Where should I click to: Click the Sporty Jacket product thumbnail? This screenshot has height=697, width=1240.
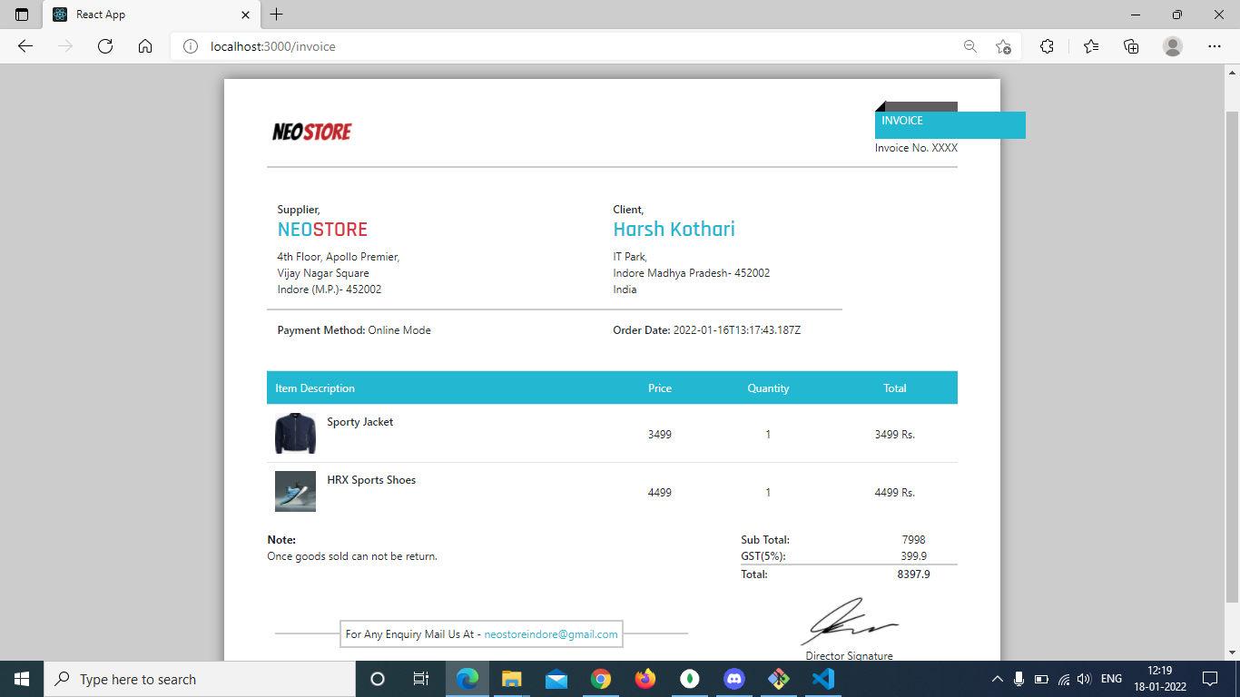(295, 434)
